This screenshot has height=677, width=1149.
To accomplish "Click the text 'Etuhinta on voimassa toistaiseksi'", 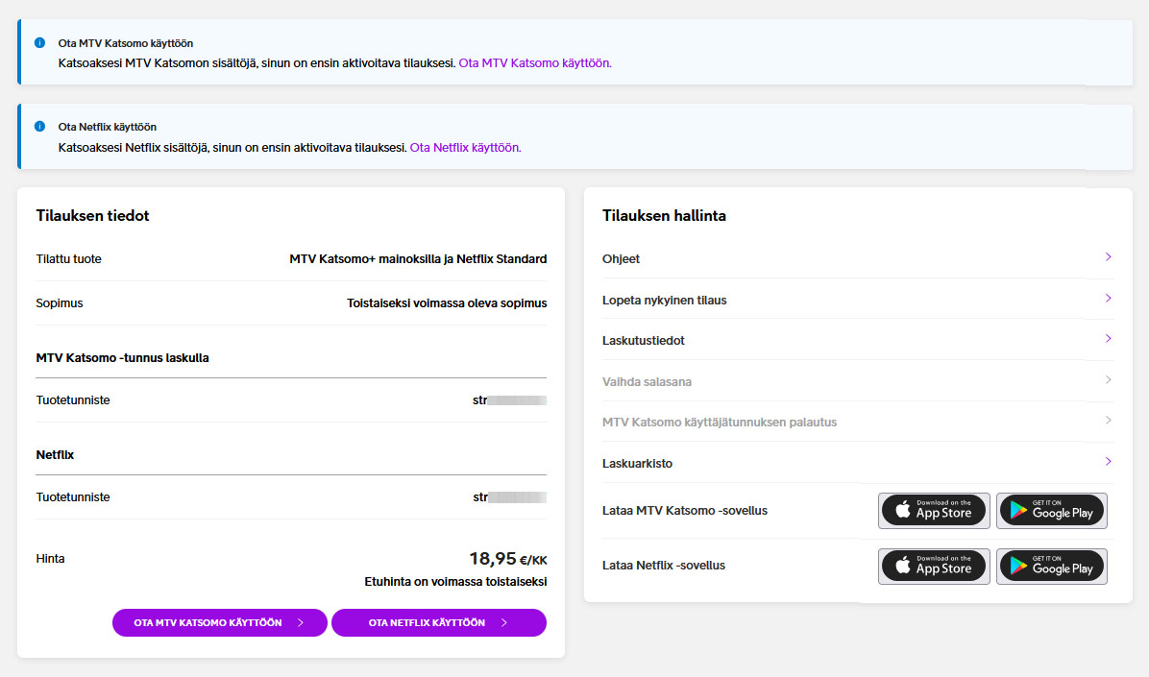I will (x=455, y=582).
